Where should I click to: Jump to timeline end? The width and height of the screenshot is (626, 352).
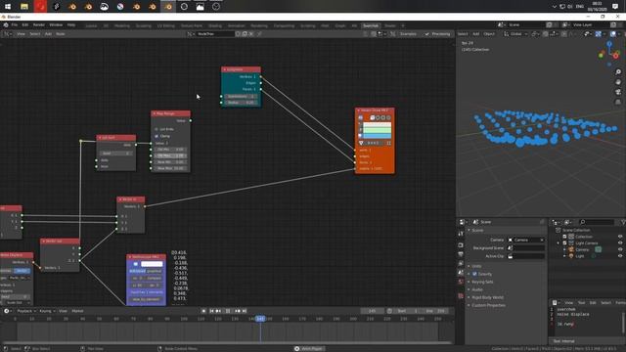pos(245,311)
